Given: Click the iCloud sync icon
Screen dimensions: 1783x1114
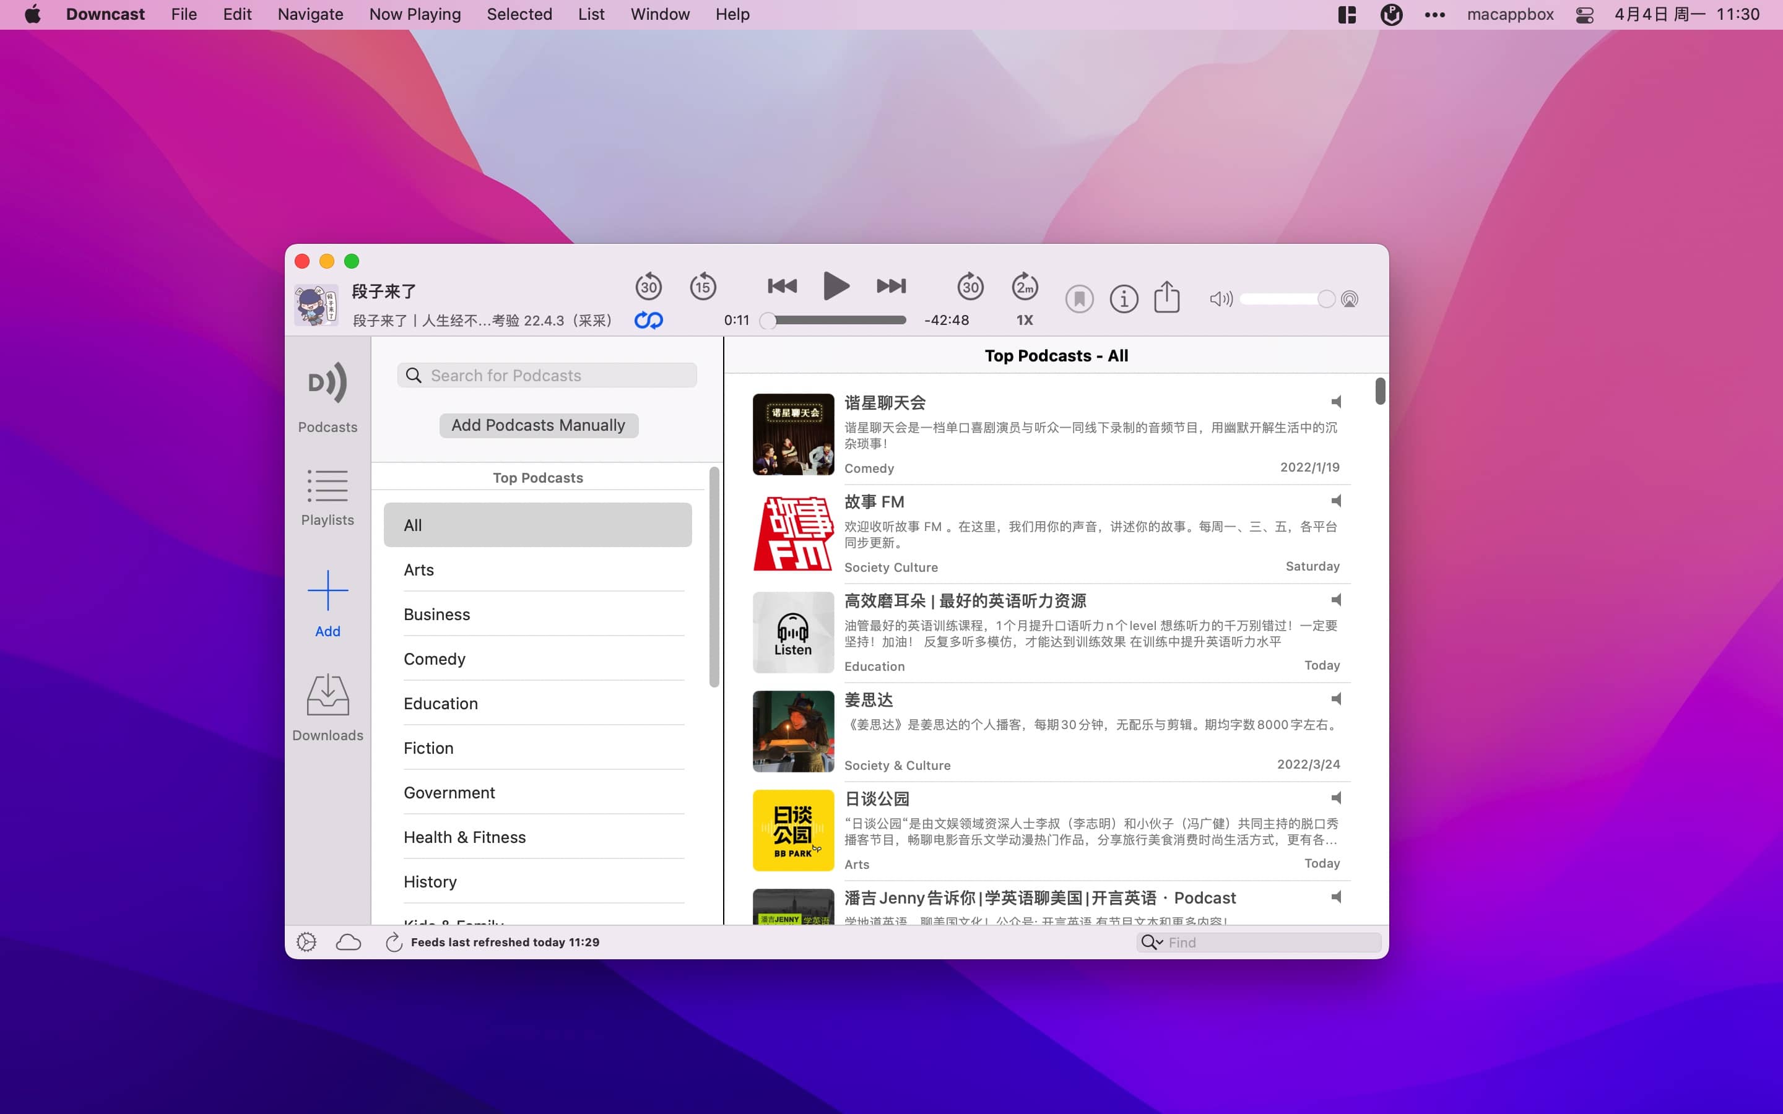Looking at the screenshot, I should point(348,941).
